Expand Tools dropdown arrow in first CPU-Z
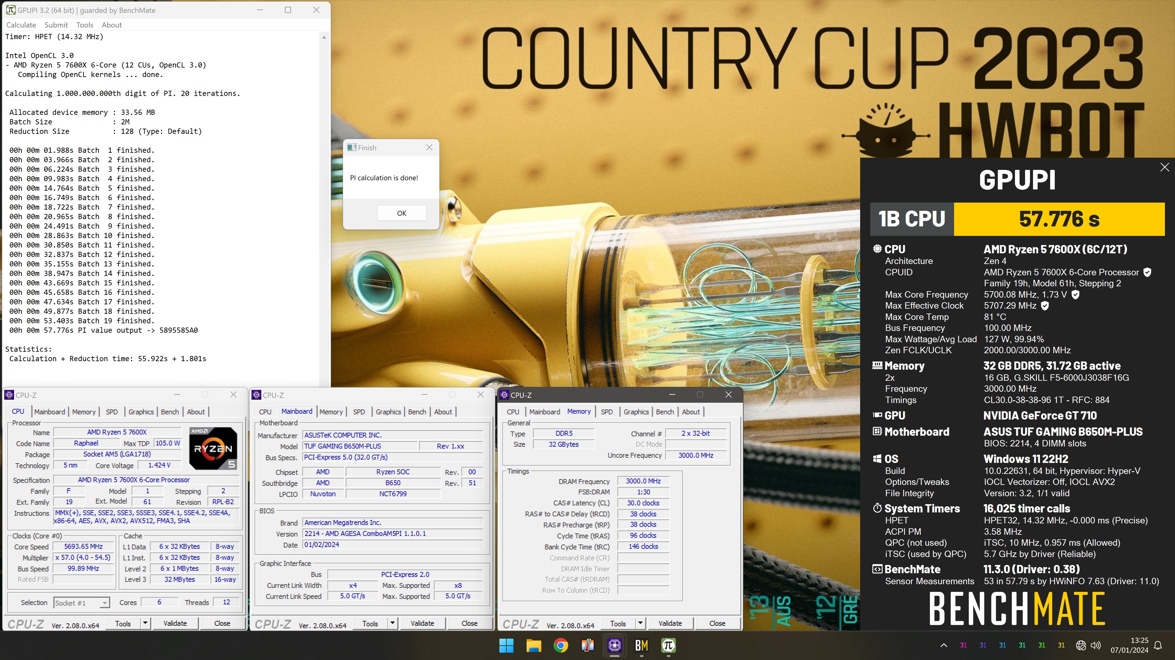Screen dimensions: 1175x660 pos(146,623)
